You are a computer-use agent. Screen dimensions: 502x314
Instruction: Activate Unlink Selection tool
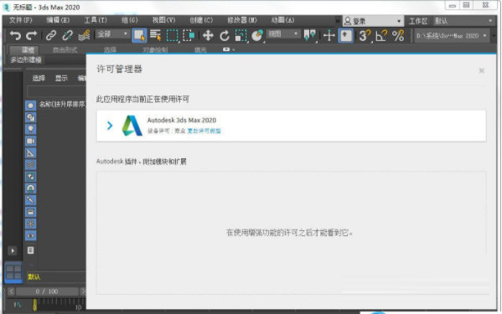pos(67,35)
